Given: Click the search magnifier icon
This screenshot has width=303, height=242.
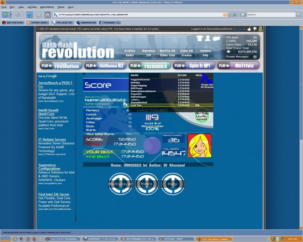Looking at the screenshot, I should coord(299,15).
